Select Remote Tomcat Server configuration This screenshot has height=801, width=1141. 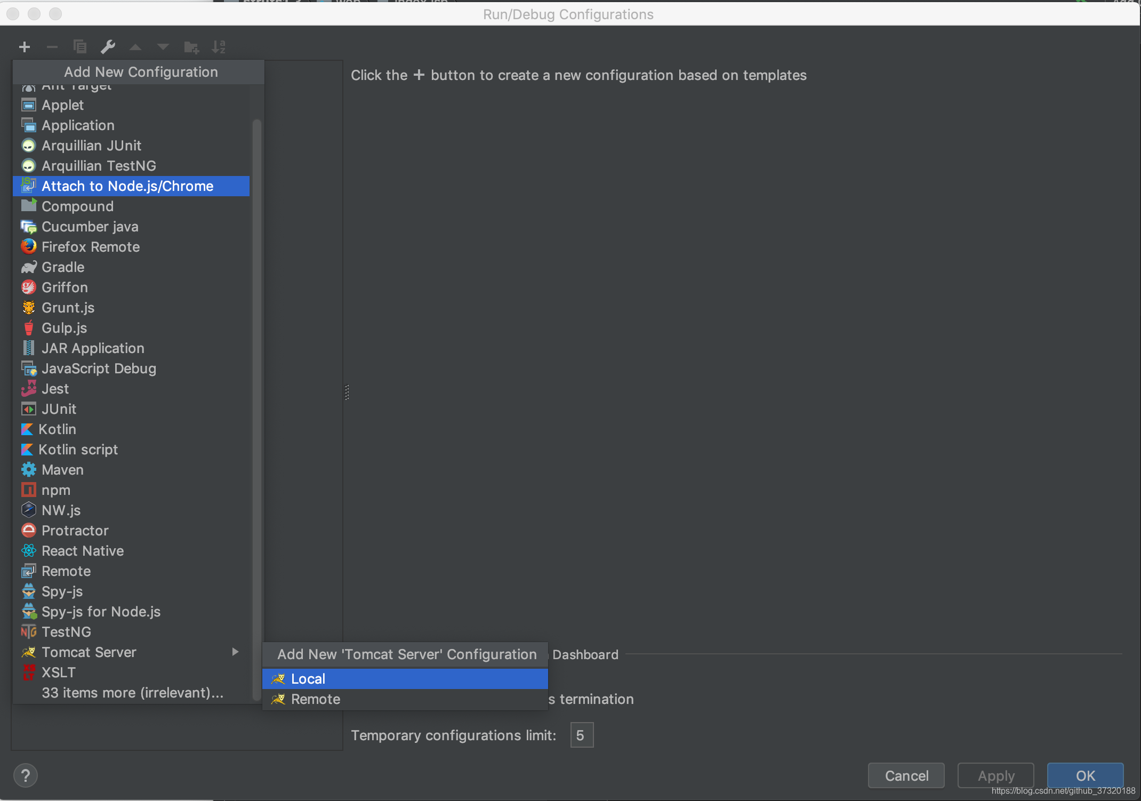point(405,699)
